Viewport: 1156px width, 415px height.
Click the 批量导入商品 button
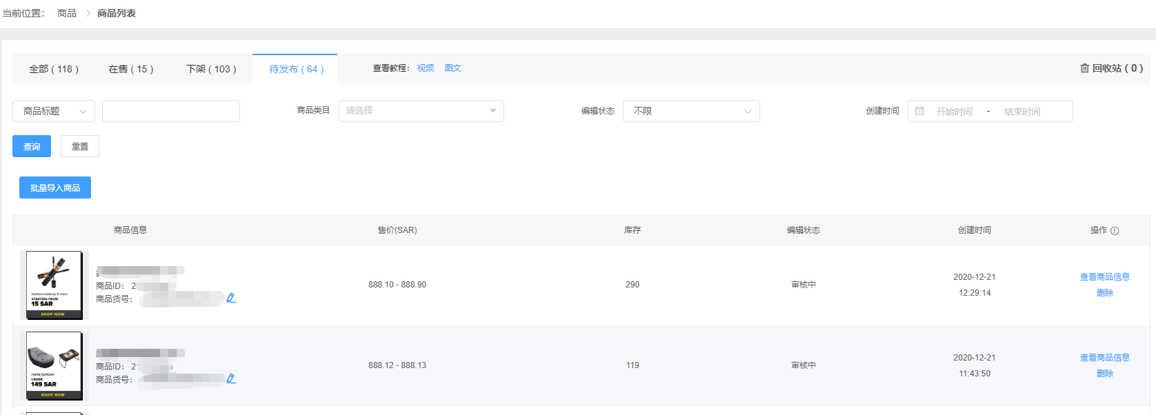pyautogui.click(x=55, y=188)
